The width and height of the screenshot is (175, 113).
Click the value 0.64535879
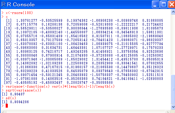77,71
